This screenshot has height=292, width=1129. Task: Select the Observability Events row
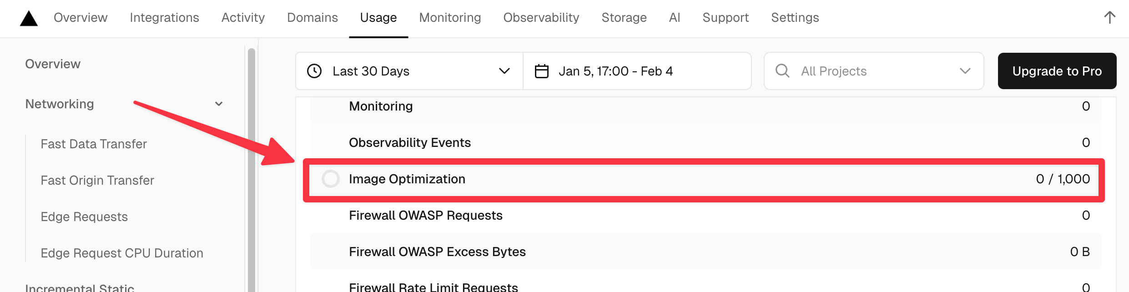tap(705, 143)
